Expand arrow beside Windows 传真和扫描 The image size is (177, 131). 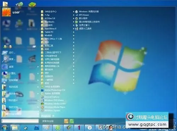pos(74,12)
